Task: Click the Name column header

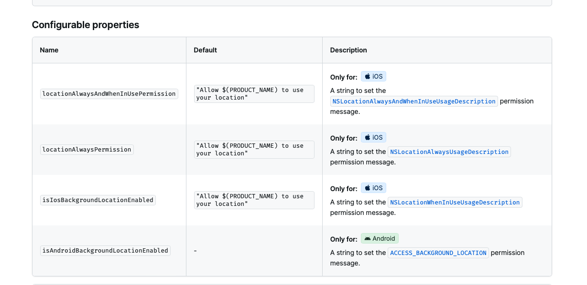Action: 49,50
